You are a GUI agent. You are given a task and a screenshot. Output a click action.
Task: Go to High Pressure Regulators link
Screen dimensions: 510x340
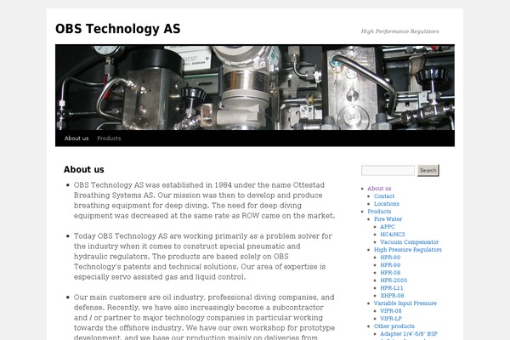point(408,250)
